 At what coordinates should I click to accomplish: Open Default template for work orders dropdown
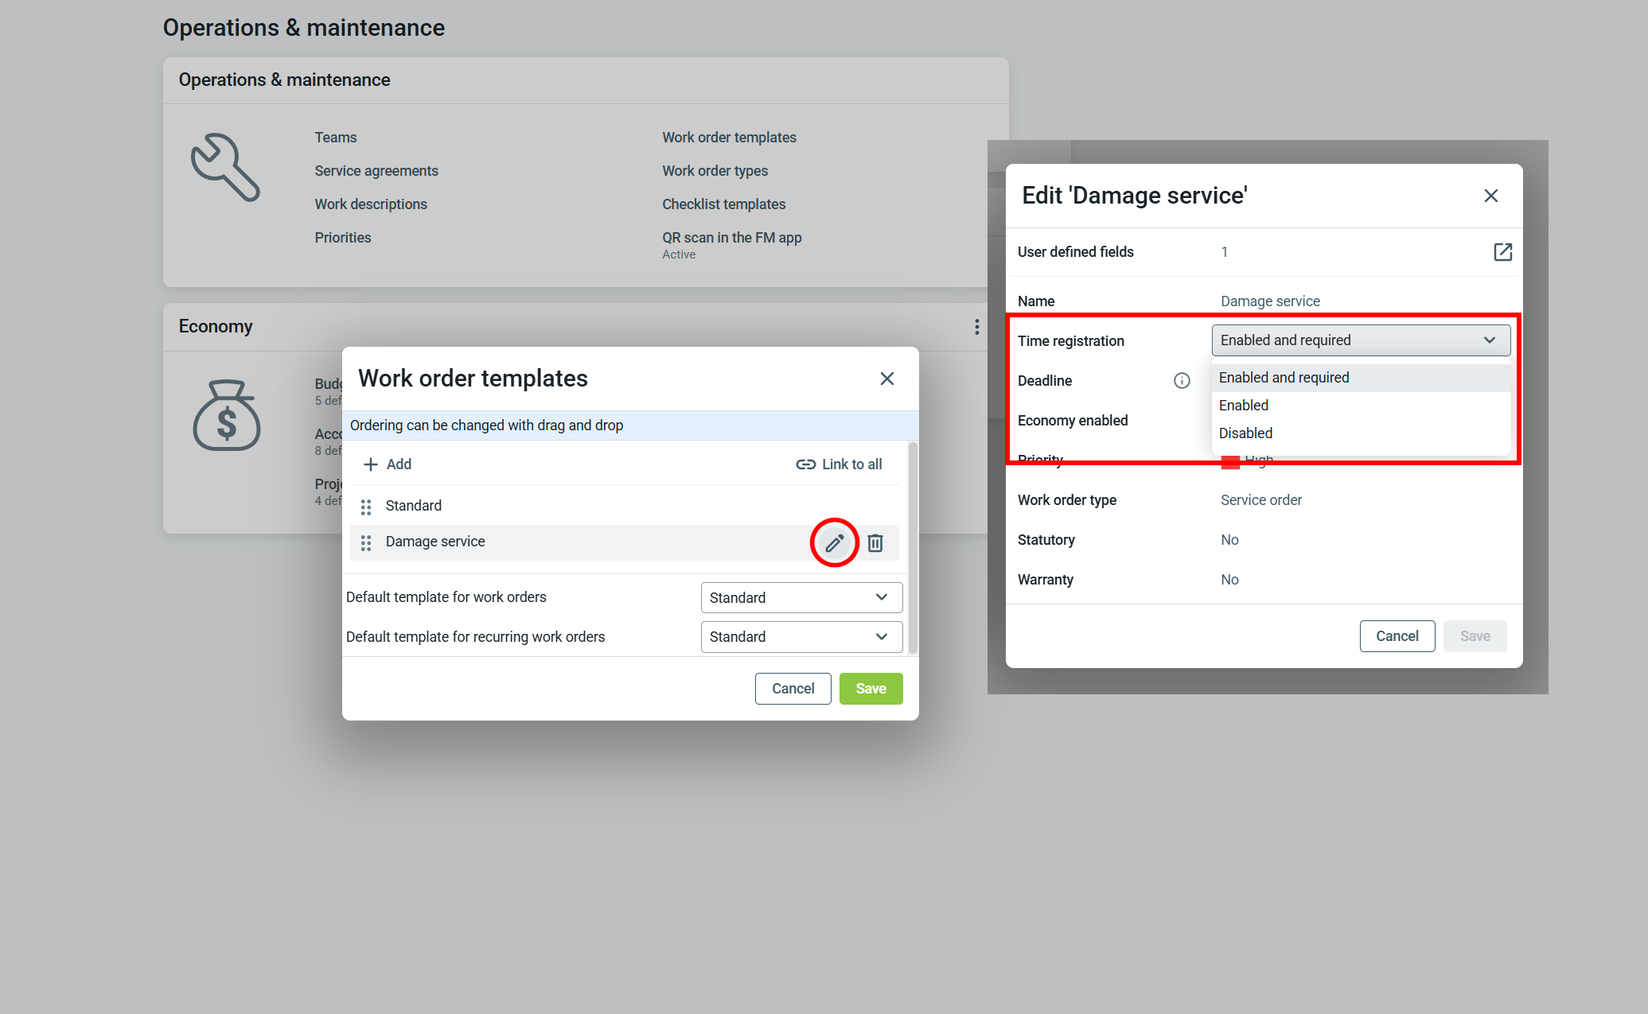[801, 597]
